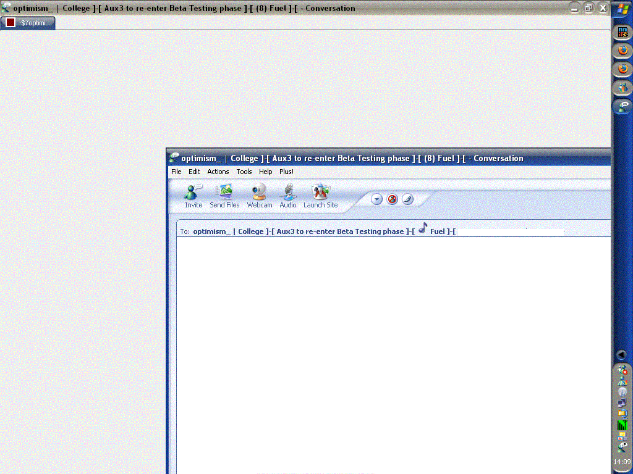Click the Audio microphone icon
Screen dimensions: 633x474
287,195
